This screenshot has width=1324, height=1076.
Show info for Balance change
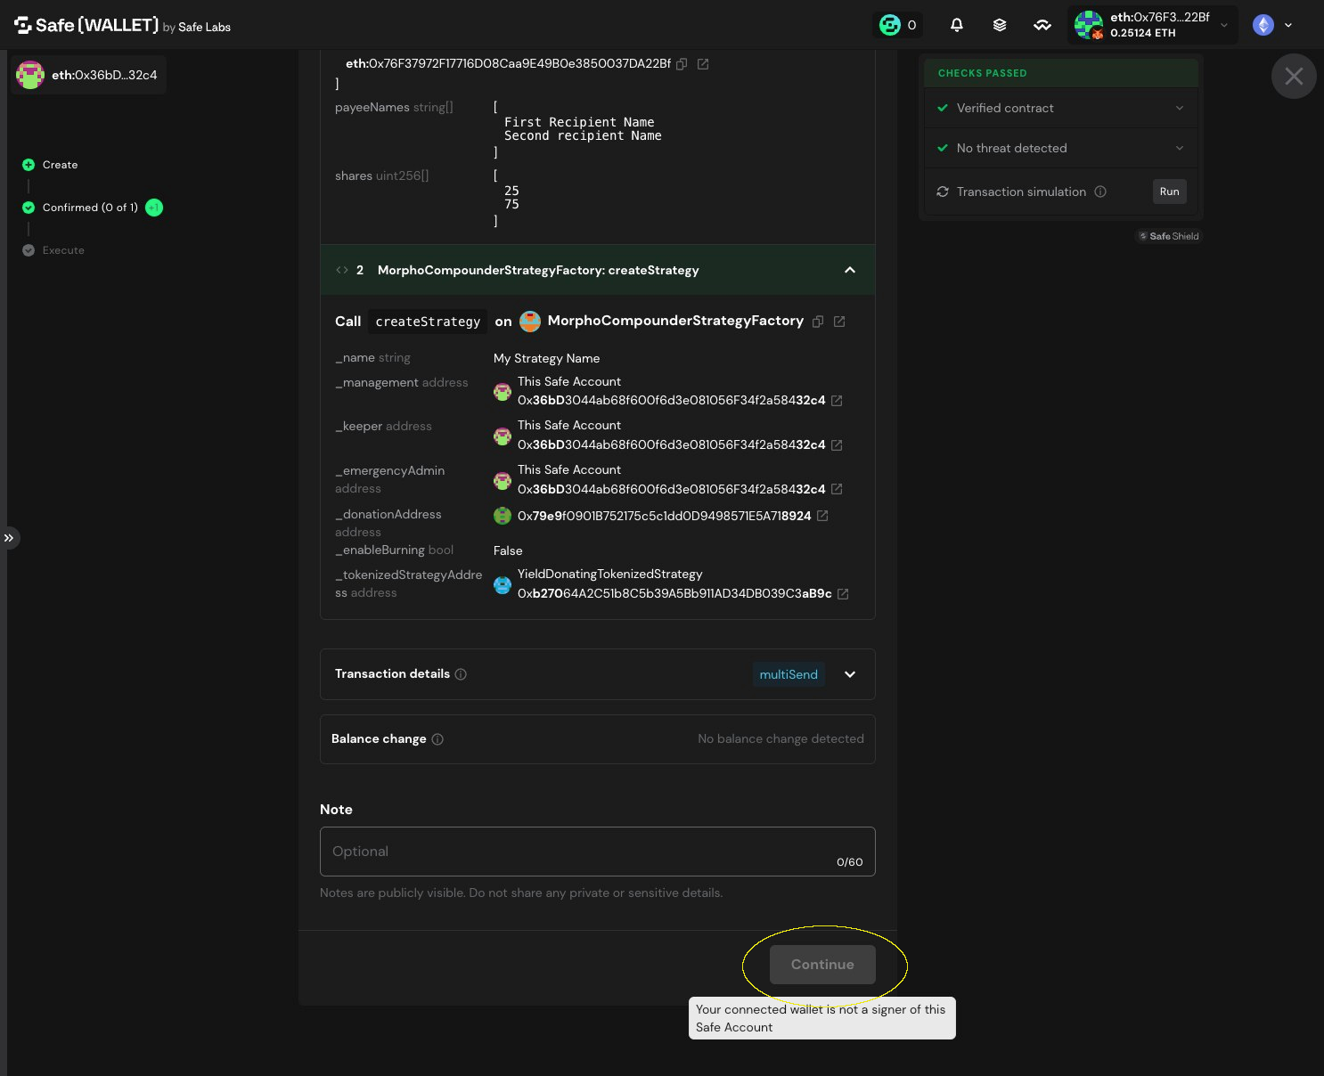click(437, 739)
